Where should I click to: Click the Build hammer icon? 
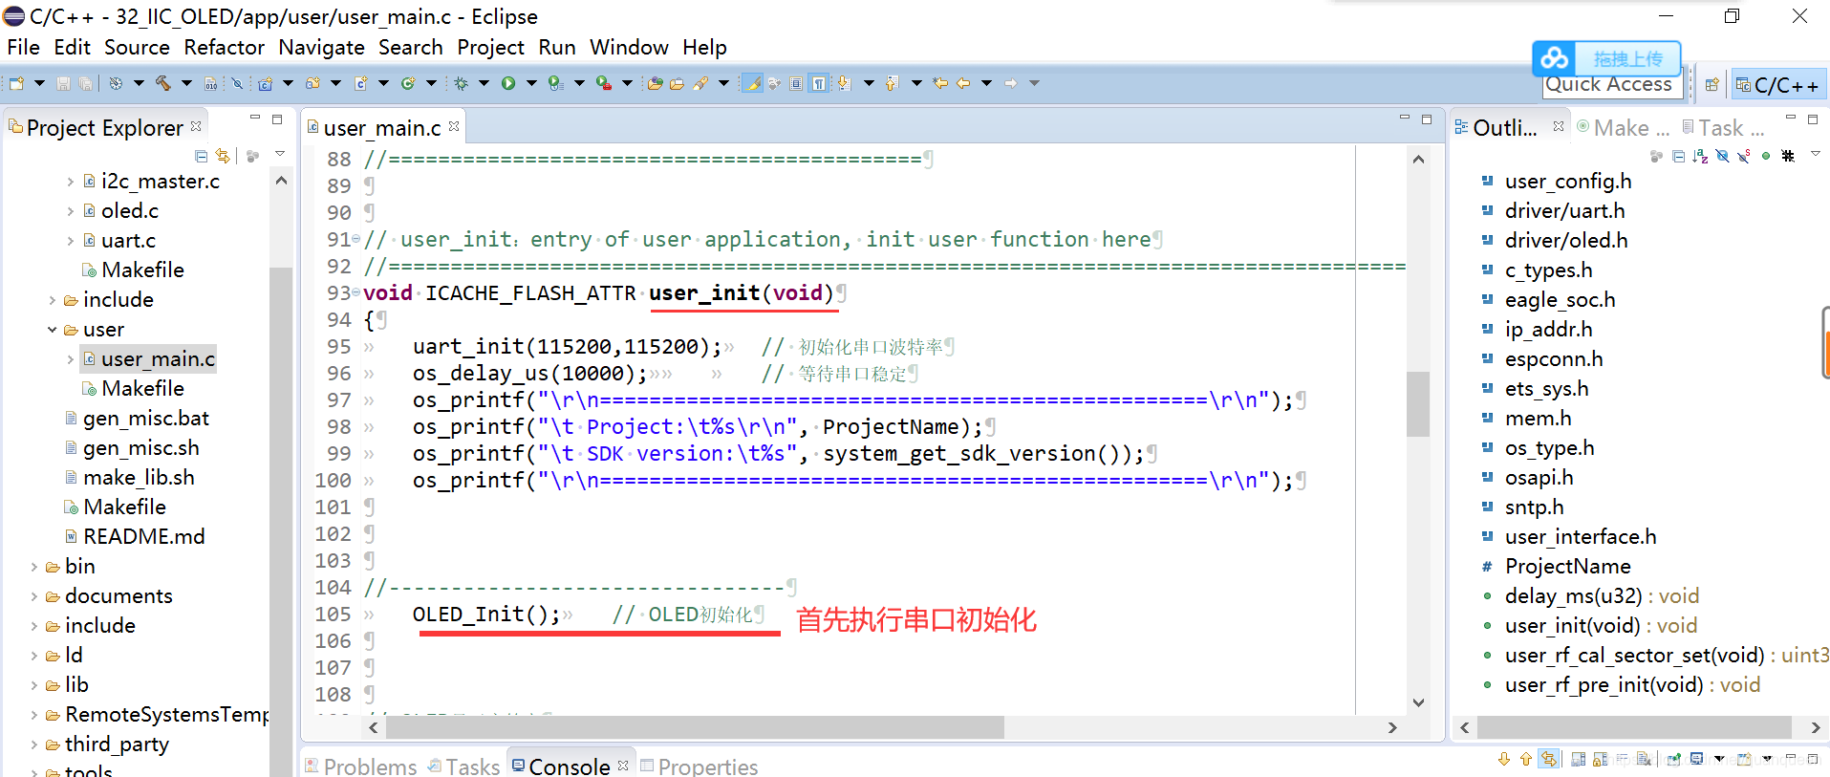(x=162, y=83)
